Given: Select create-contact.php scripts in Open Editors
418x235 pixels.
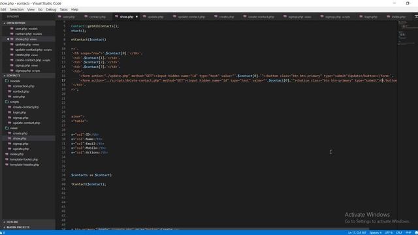Looking at the screenshot, I should 33,60.
